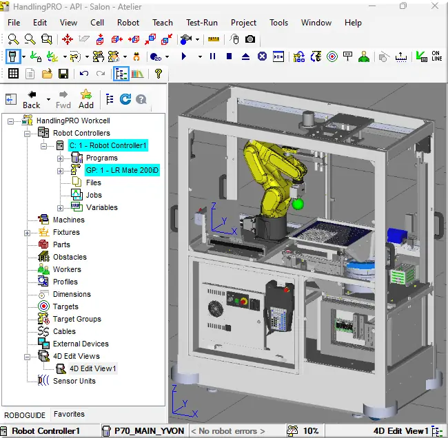Click the Add favorite star button
Viewport: 448px width, 438px height.
click(x=86, y=99)
